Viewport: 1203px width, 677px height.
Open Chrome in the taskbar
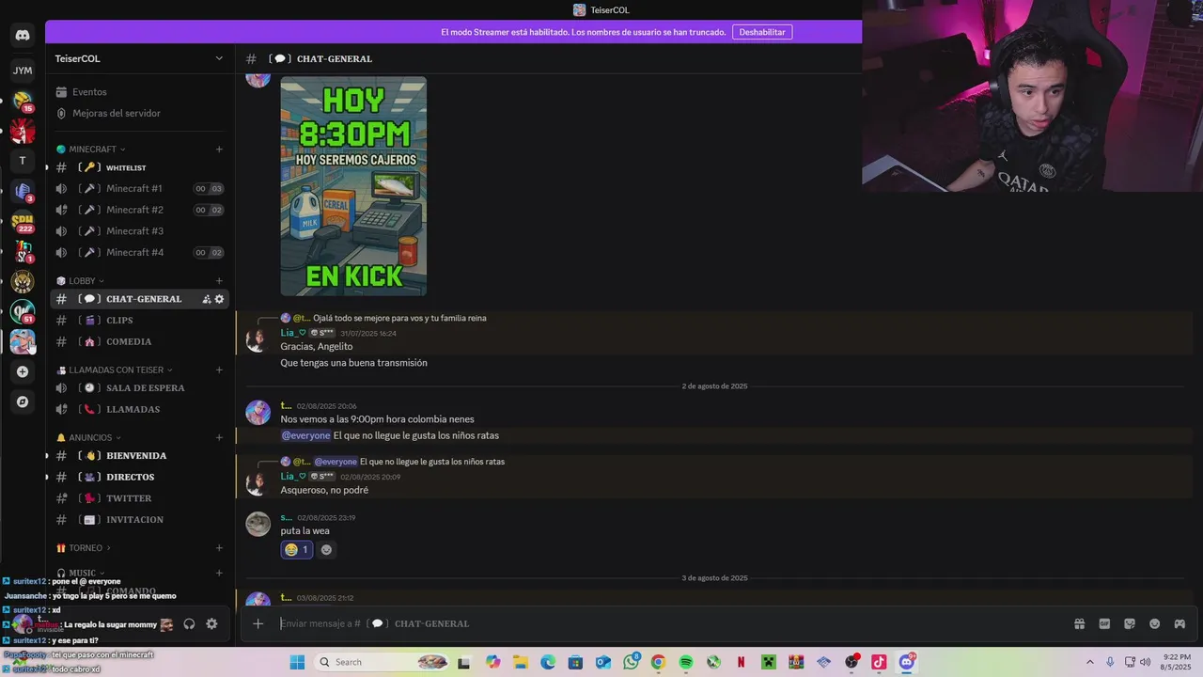pyautogui.click(x=658, y=662)
